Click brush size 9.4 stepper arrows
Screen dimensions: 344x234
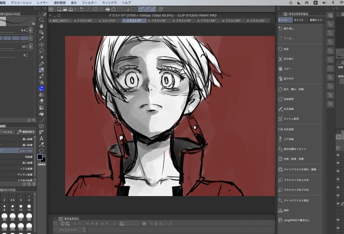[27, 30]
